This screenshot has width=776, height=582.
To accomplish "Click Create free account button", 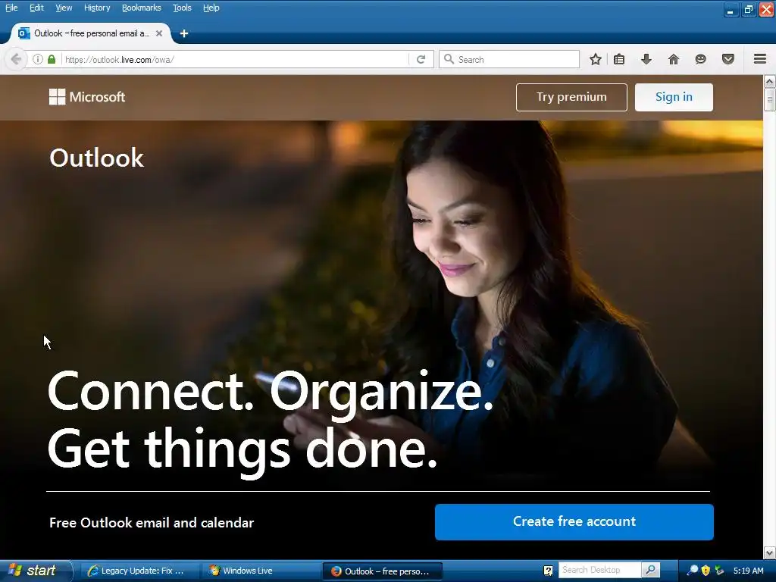I will [x=574, y=521].
